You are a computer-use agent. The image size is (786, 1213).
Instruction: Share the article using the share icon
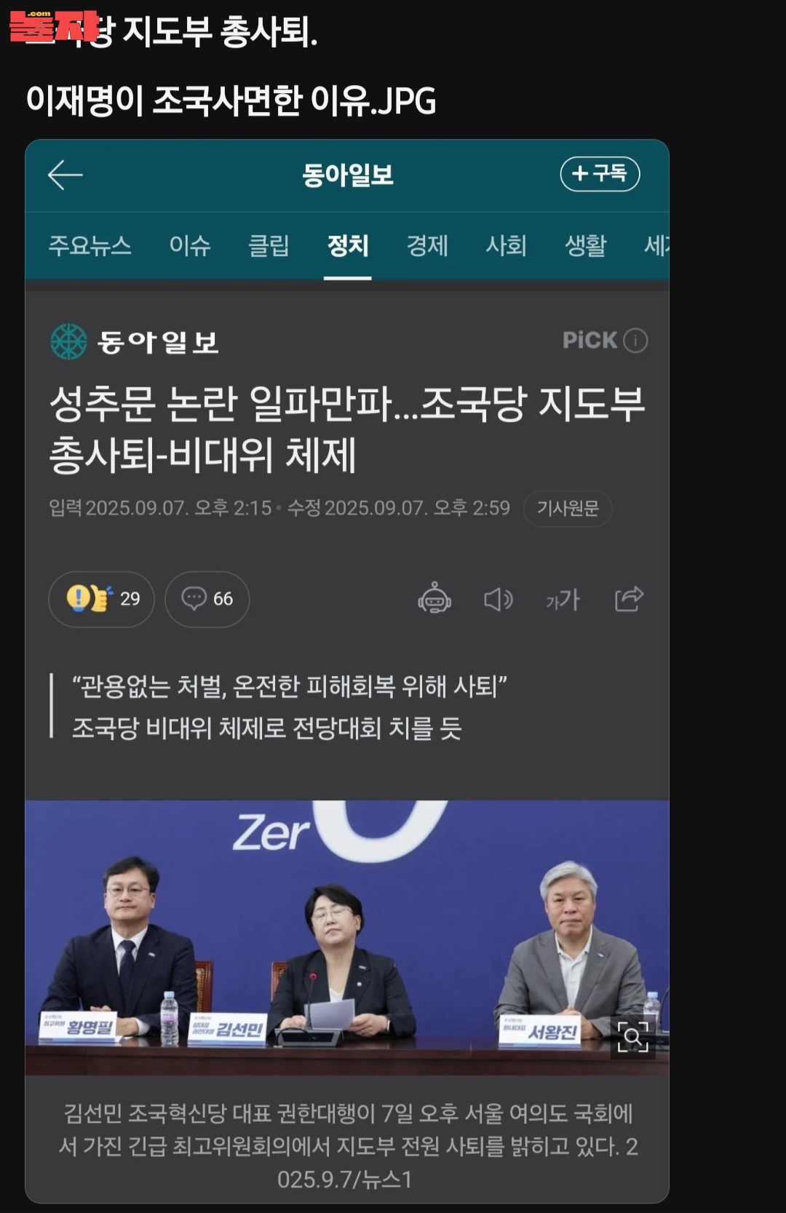pos(629,599)
